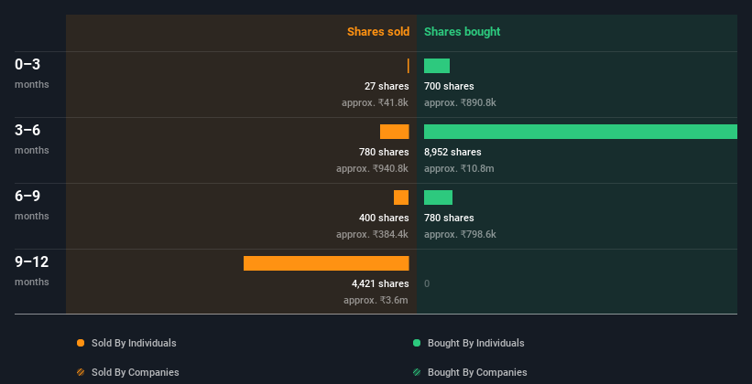Select the Sold By Individuals legend label
752x384 pixels.
click(x=134, y=343)
